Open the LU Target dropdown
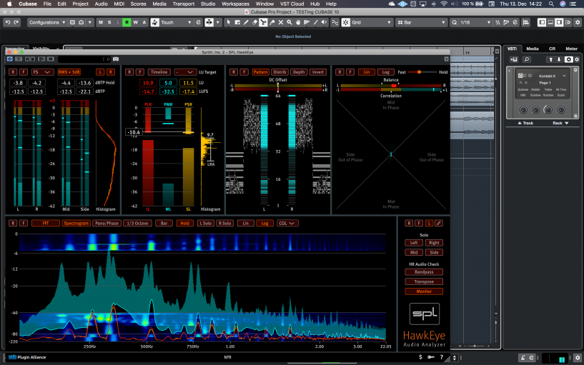Image resolution: width=584 pixels, height=365 pixels. (185, 72)
